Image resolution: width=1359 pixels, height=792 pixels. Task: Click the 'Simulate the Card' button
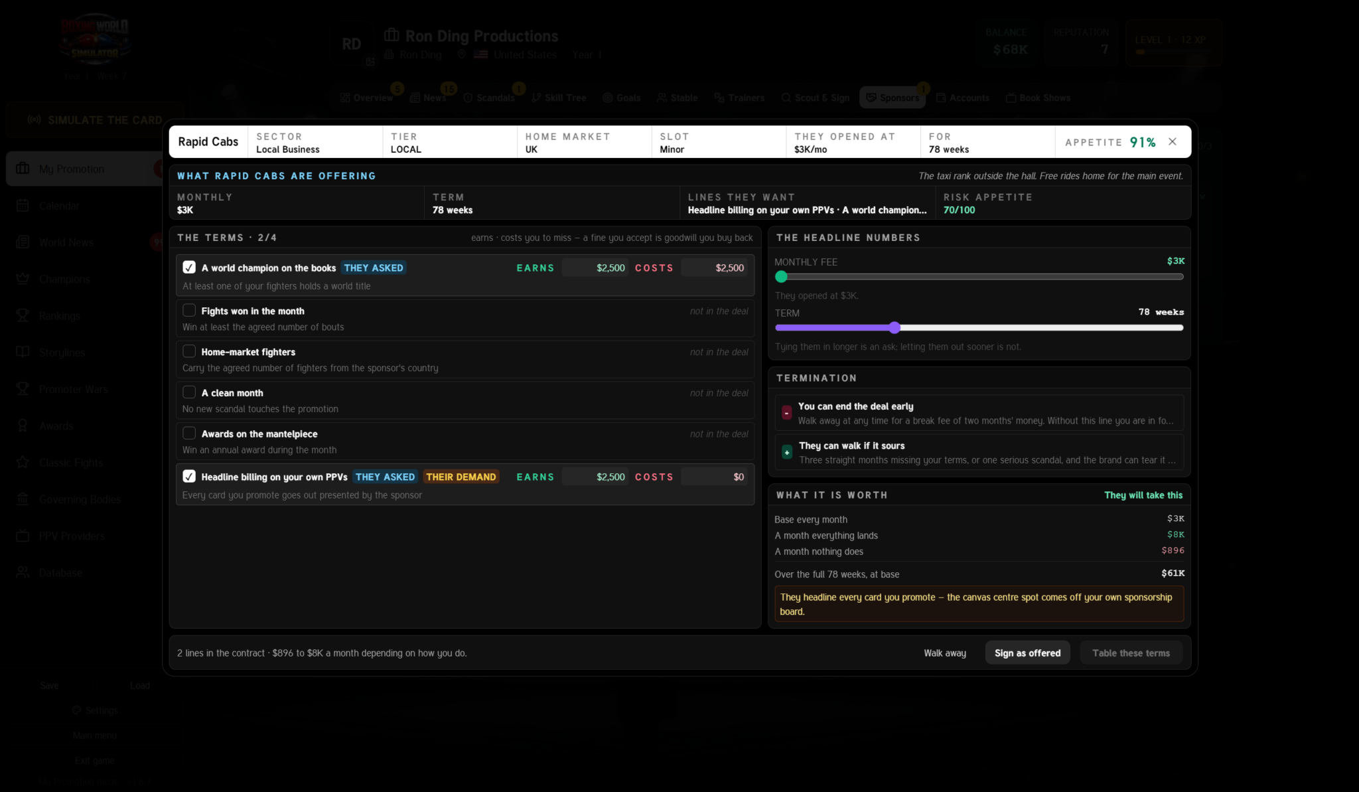tap(95, 120)
